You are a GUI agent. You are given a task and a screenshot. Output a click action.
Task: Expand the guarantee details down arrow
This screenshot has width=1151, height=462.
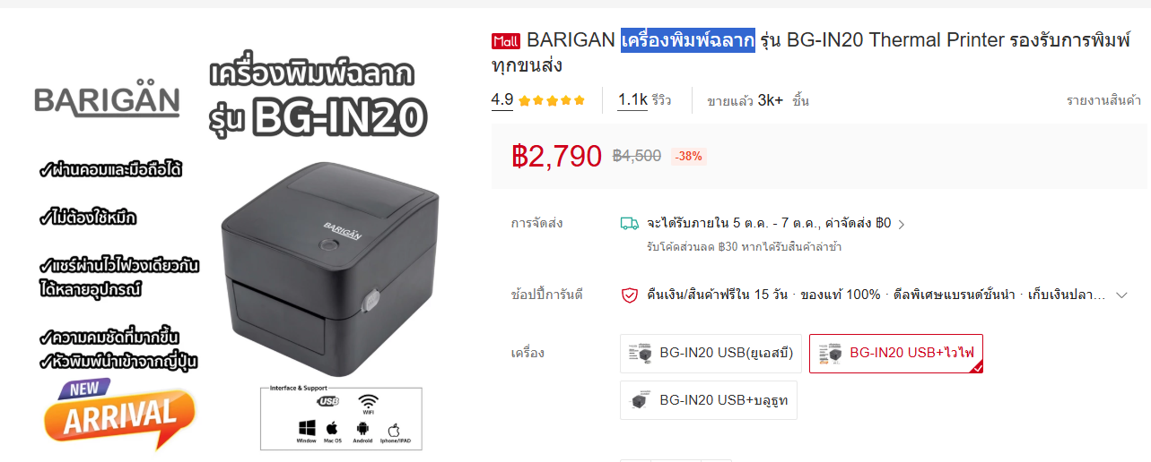click(1121, 295)
